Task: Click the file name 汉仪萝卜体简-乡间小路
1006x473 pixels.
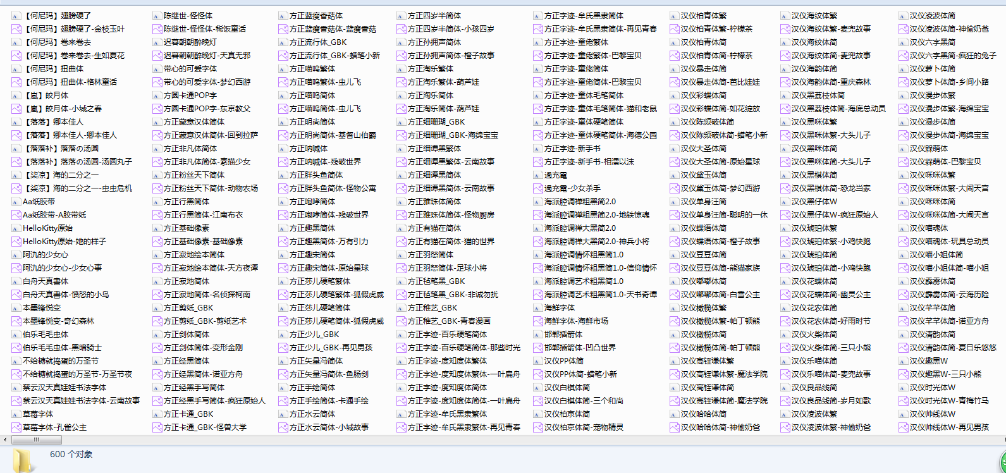Action: pos(949,82)
